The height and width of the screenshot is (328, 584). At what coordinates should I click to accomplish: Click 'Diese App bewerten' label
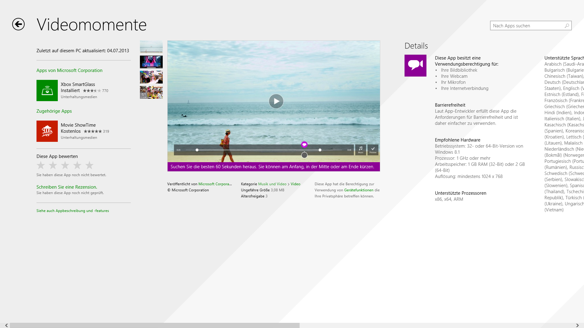tap(57, 156)
